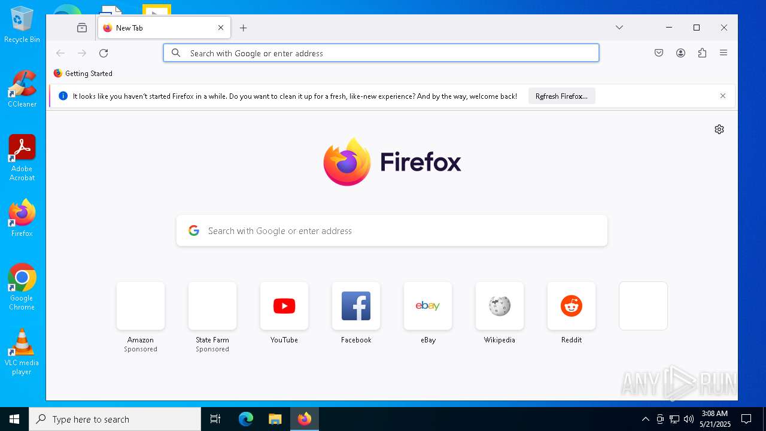
Task: Reload the current page
Action: pos(104,53)
